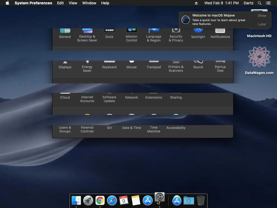Open the Accessibility preference pane
This screenshot has width=277, height=208.
(176, 128)
